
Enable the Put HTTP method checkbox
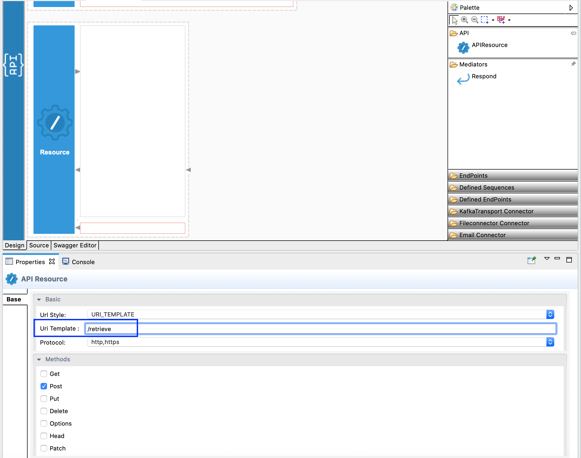coord(44,399)
